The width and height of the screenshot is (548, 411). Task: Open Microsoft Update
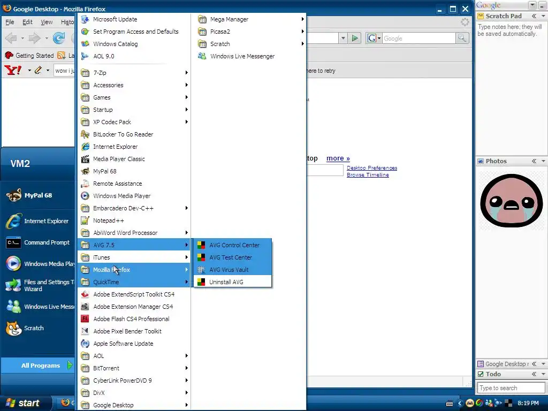click(134, 19)
